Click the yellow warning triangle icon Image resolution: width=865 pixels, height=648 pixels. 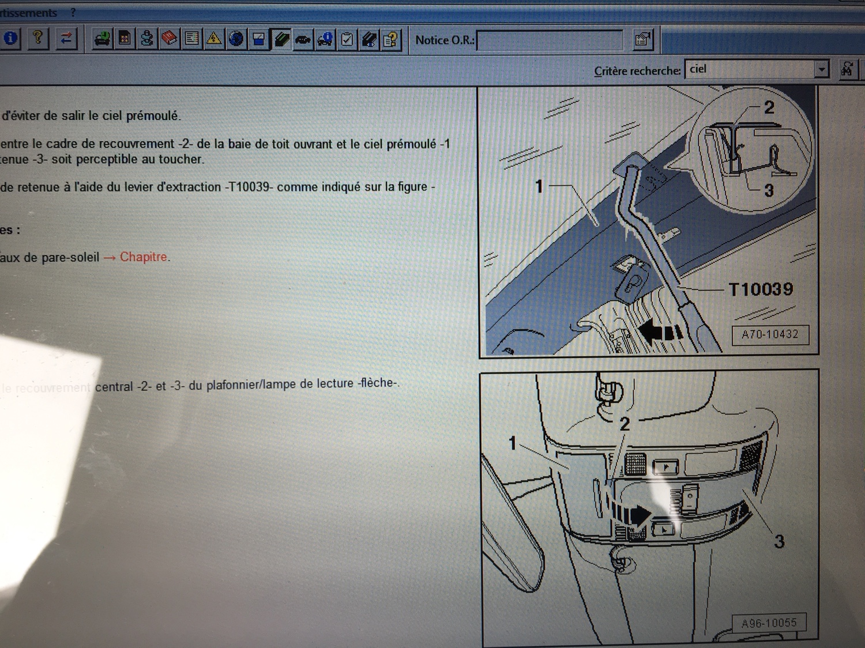[x=214, y=39]
